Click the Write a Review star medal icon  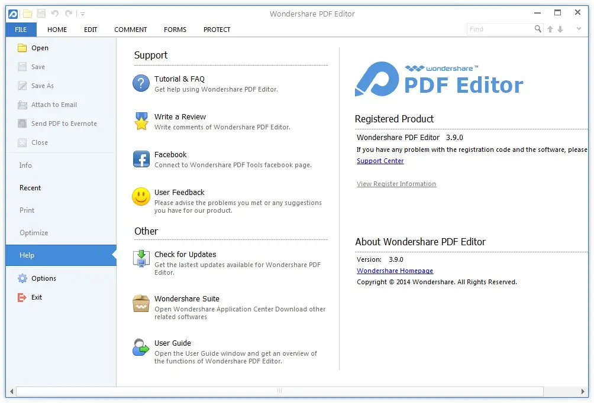(141, 121)
